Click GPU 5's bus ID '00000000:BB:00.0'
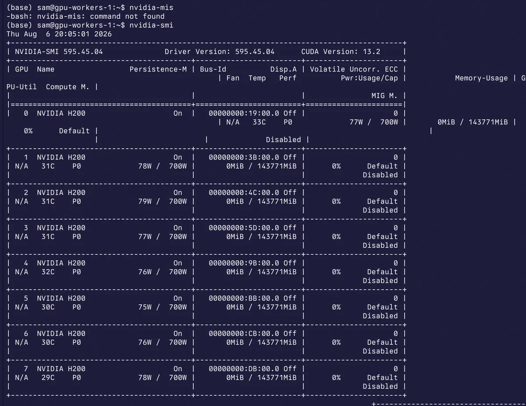 point(244,298)
